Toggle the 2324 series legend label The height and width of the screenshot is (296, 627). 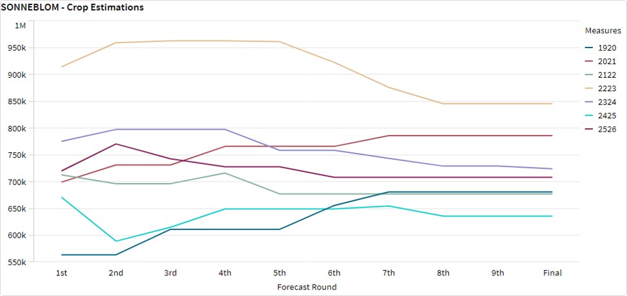click(x=608, y=102)
